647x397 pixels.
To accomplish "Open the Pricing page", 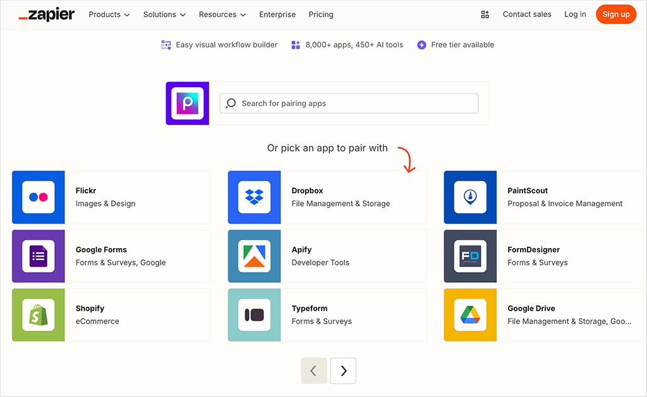I will [320, 14].
